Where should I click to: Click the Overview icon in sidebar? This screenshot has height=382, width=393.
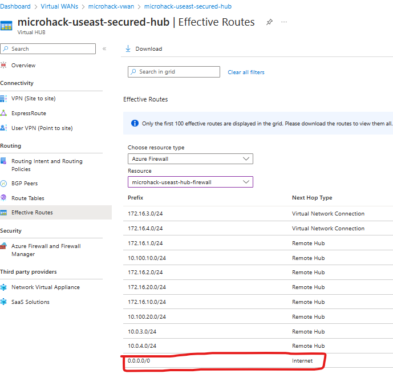click(x=3, y=66)
